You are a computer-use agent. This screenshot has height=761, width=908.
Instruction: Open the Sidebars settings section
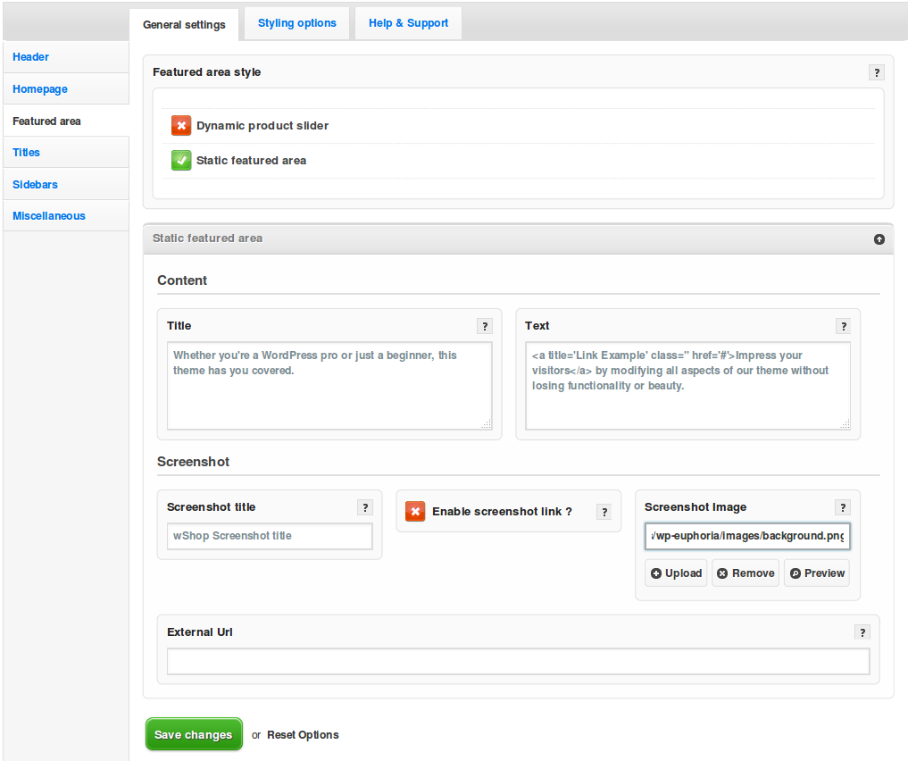click(x=35, y=184)
